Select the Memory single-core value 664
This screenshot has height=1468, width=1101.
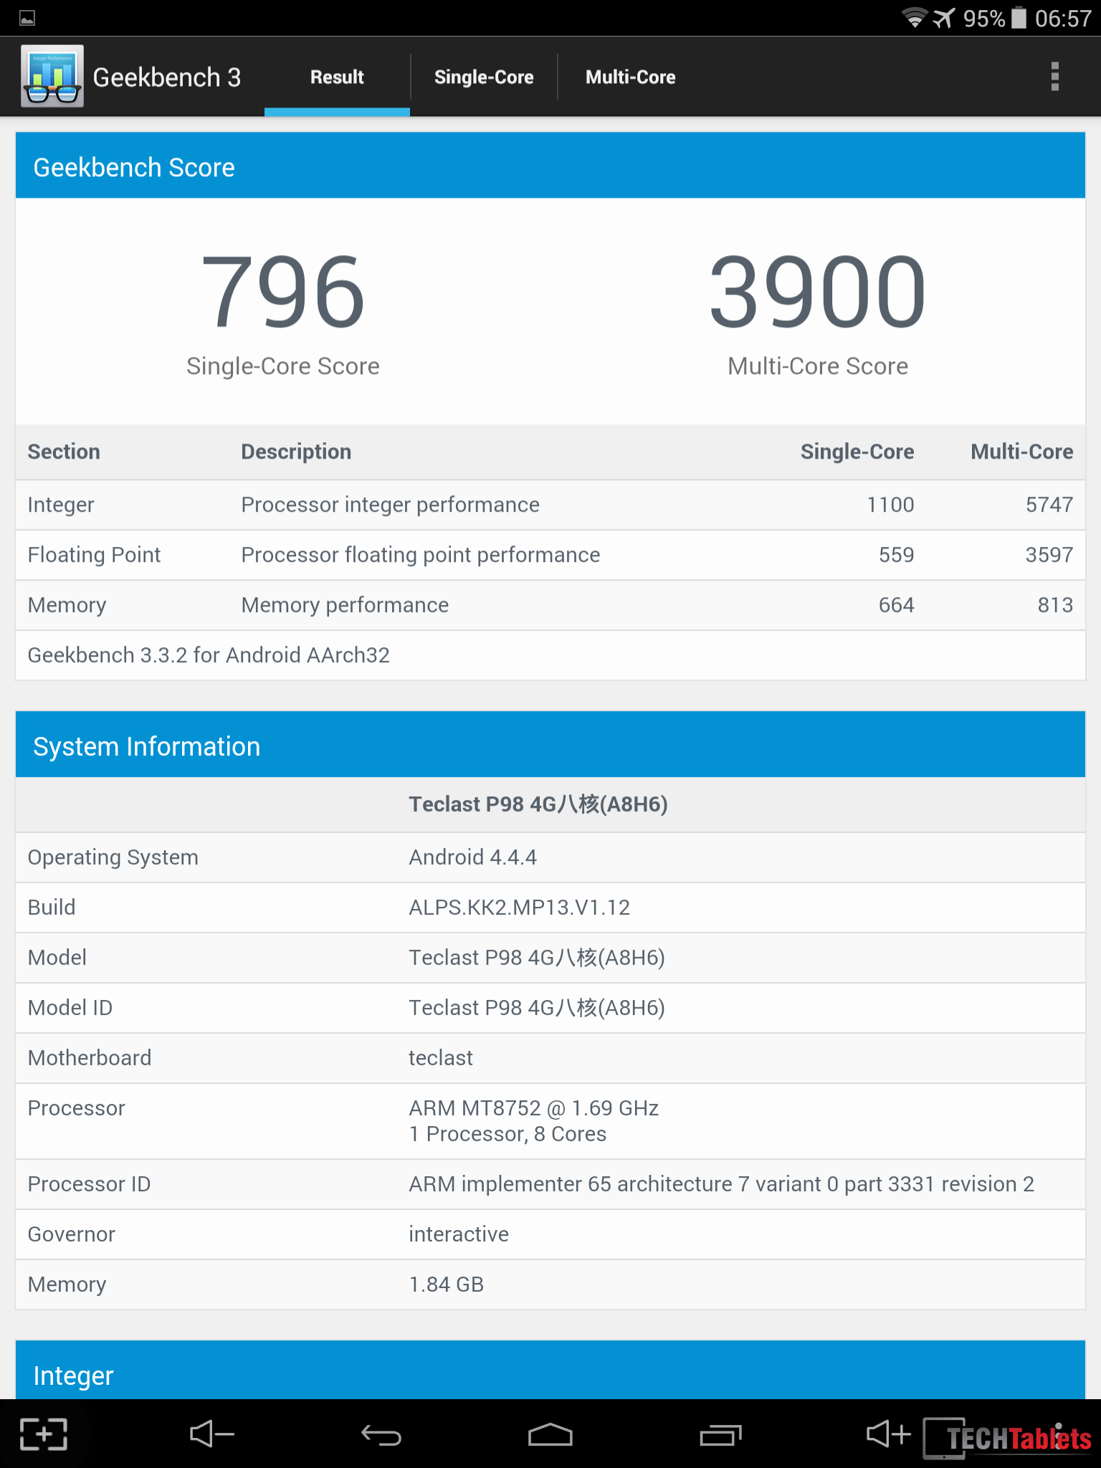click(897, 605)
